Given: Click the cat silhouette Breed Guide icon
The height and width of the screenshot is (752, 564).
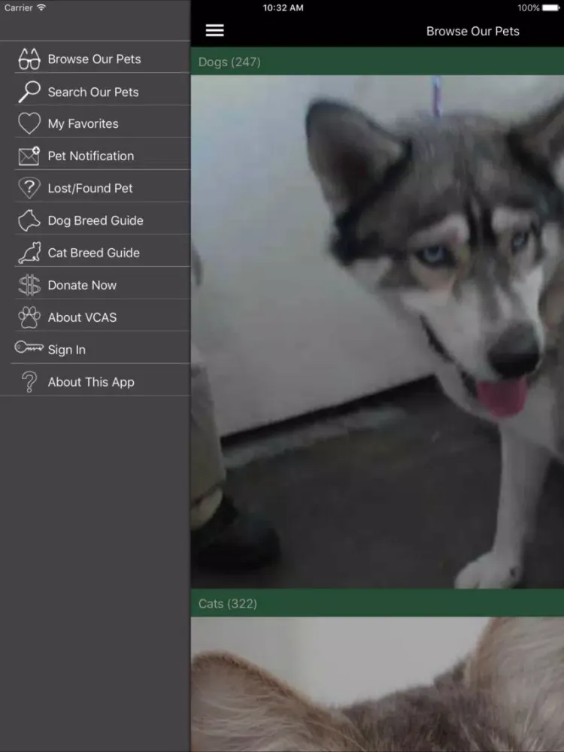Looking at the screenshot, I should (29, 253).
